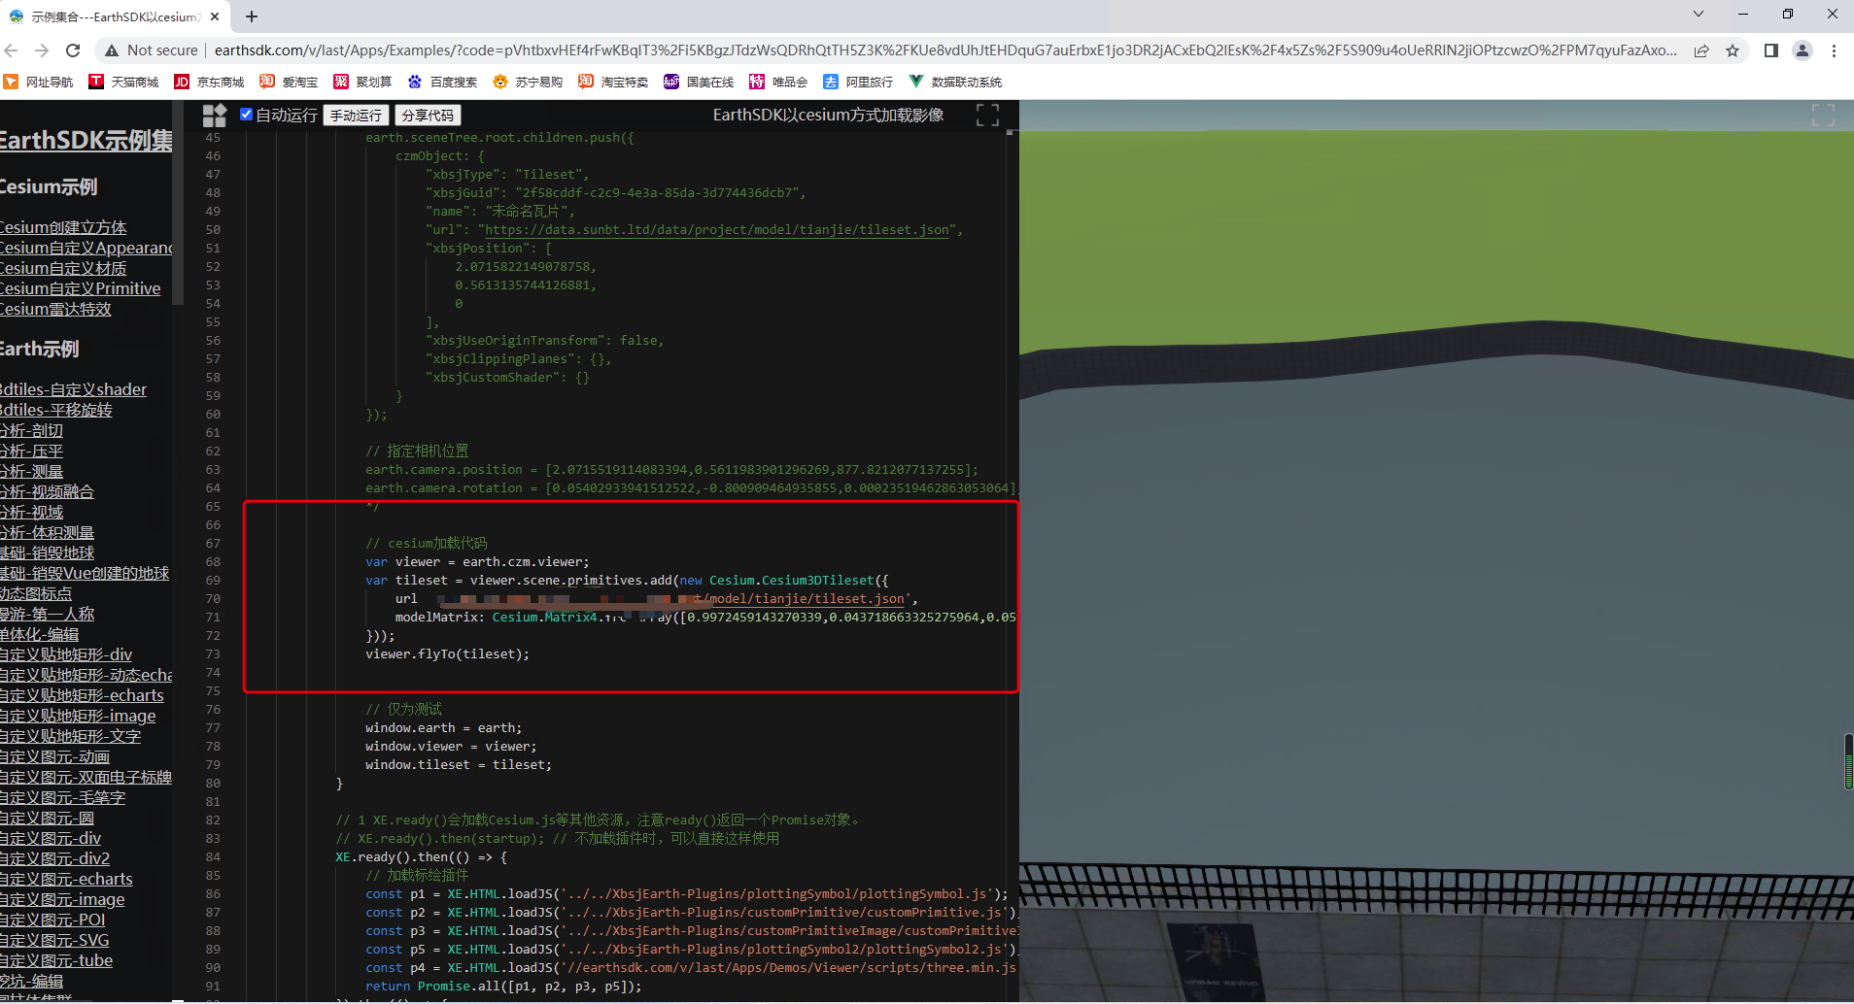This screenshot has width=1854, height=1004.
Task: Expand the code editor to fullscreen
Action: [x=987, y=116]
